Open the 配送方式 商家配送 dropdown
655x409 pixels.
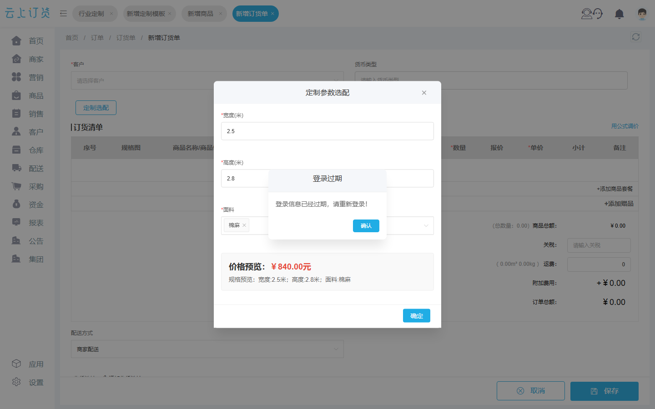[x=207, y=349]
